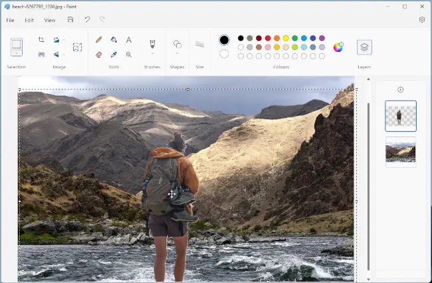Image resolution: width=432 pixels, height=283 pixels.
Task: Expand the Brushes dropdown chevron
Action: pyautogui.click(x=152, y=53)
